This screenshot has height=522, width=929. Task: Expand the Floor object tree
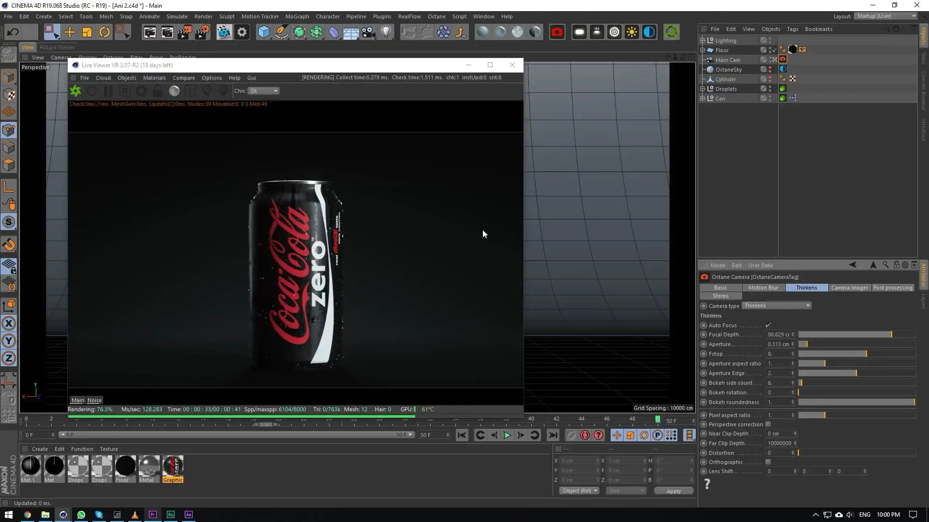[x=703, y=50]
